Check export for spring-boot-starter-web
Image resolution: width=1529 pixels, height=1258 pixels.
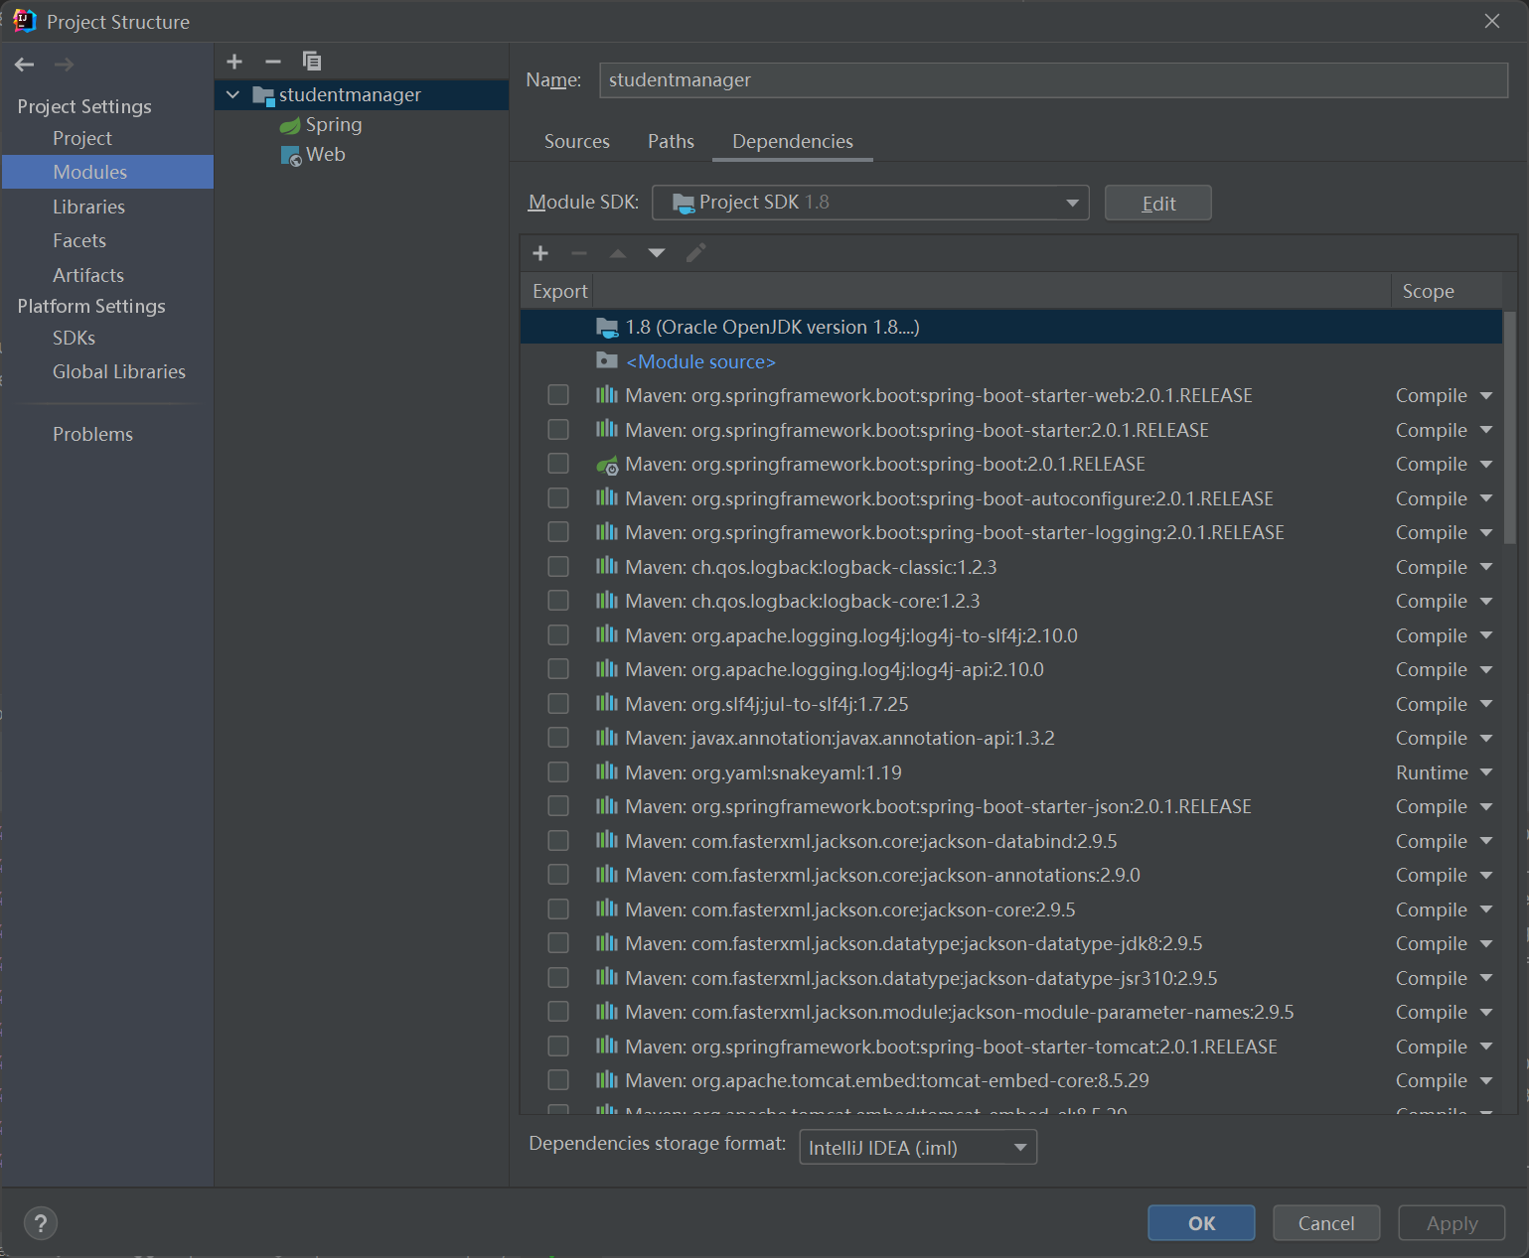558,395
